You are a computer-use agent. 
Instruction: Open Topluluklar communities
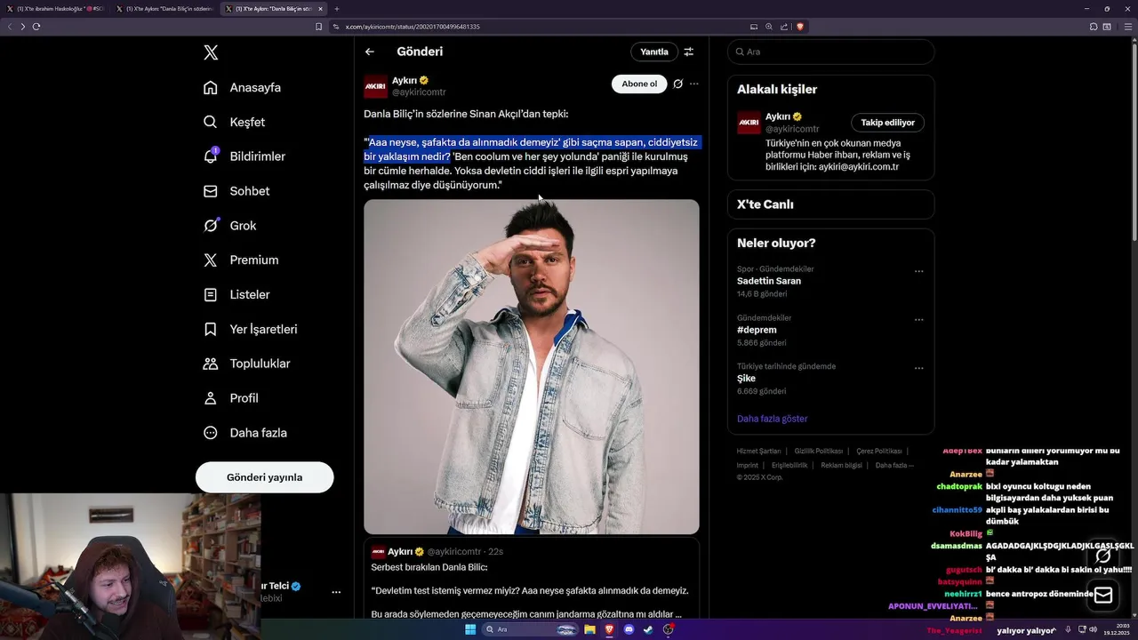coord(246,364)
